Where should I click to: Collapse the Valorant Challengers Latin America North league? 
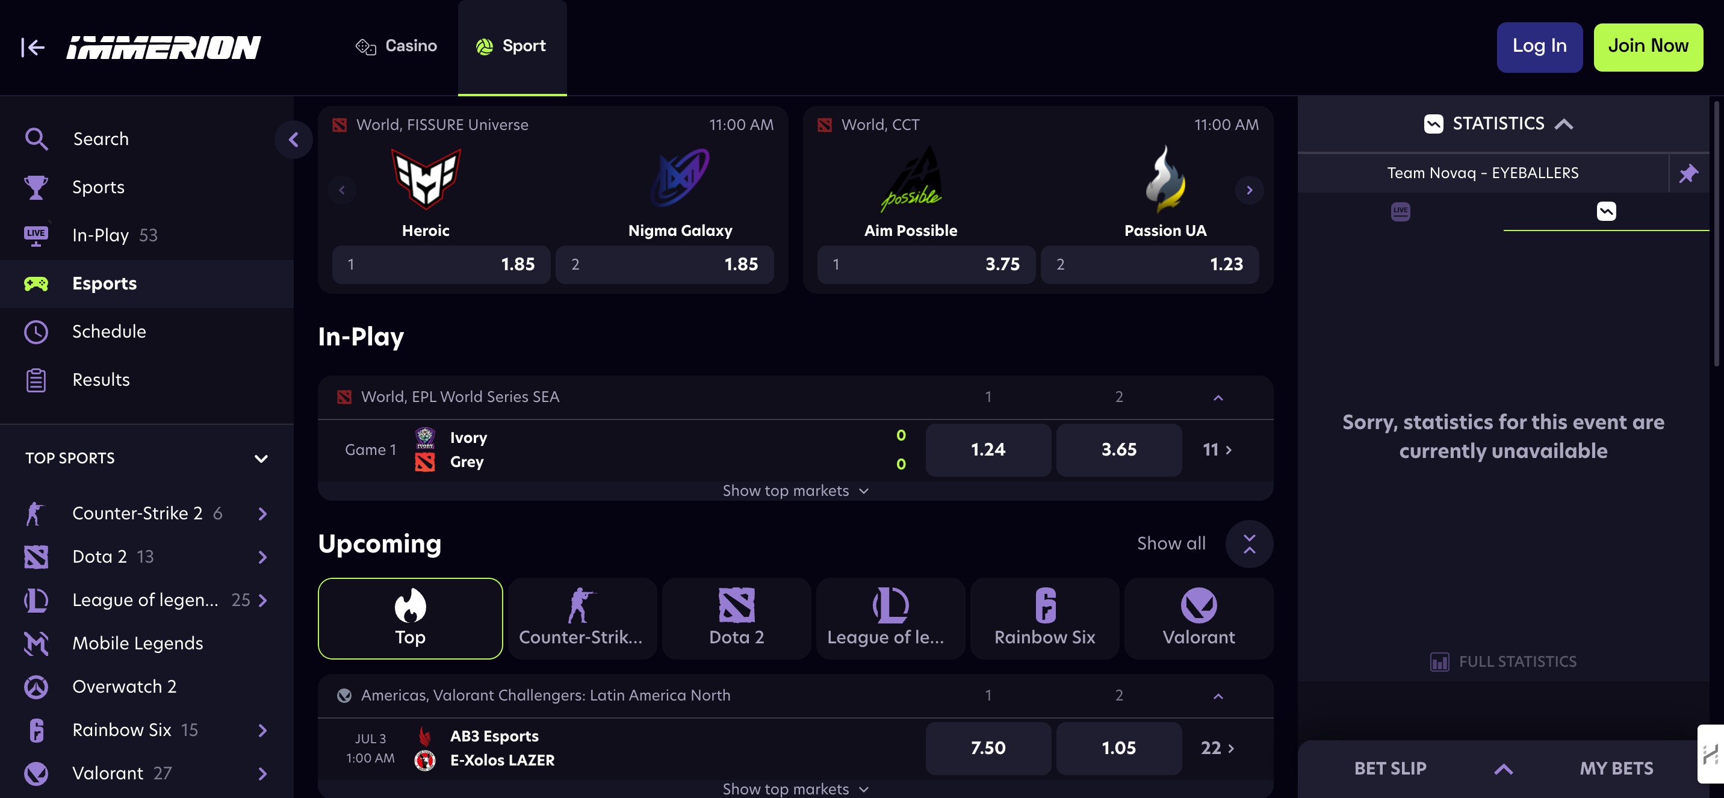point(1218,696)
